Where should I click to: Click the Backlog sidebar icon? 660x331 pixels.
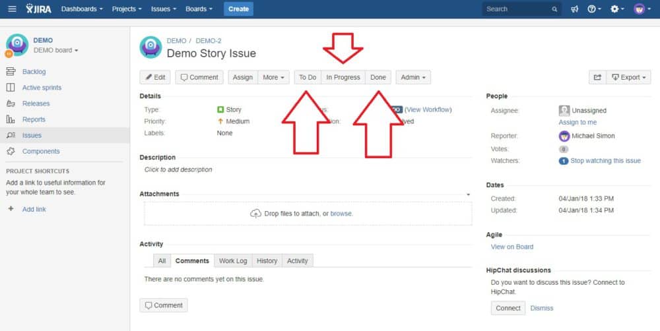click(x=11, y=71)
